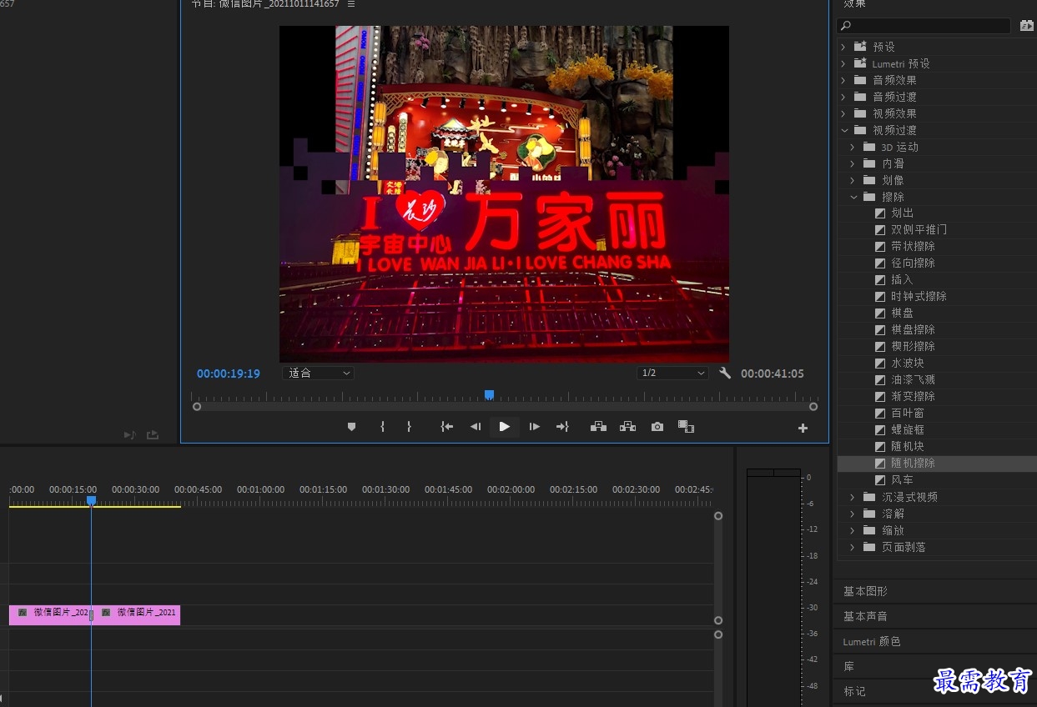
Task: Select the 径向擦除 transition
Action: point(913,263)
